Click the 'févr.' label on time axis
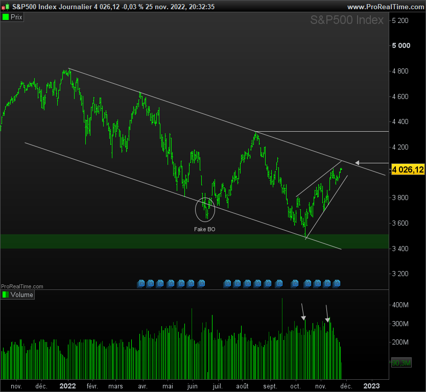 coord(92,386)
